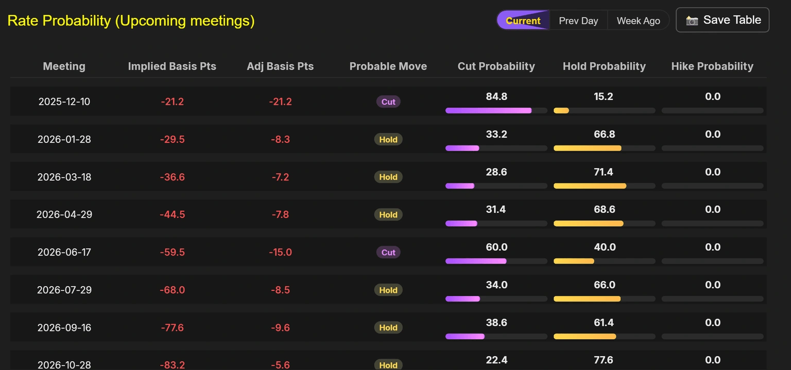
Task: Click the Cut badge for 2026-06-17
Action: tap(388, 252)
